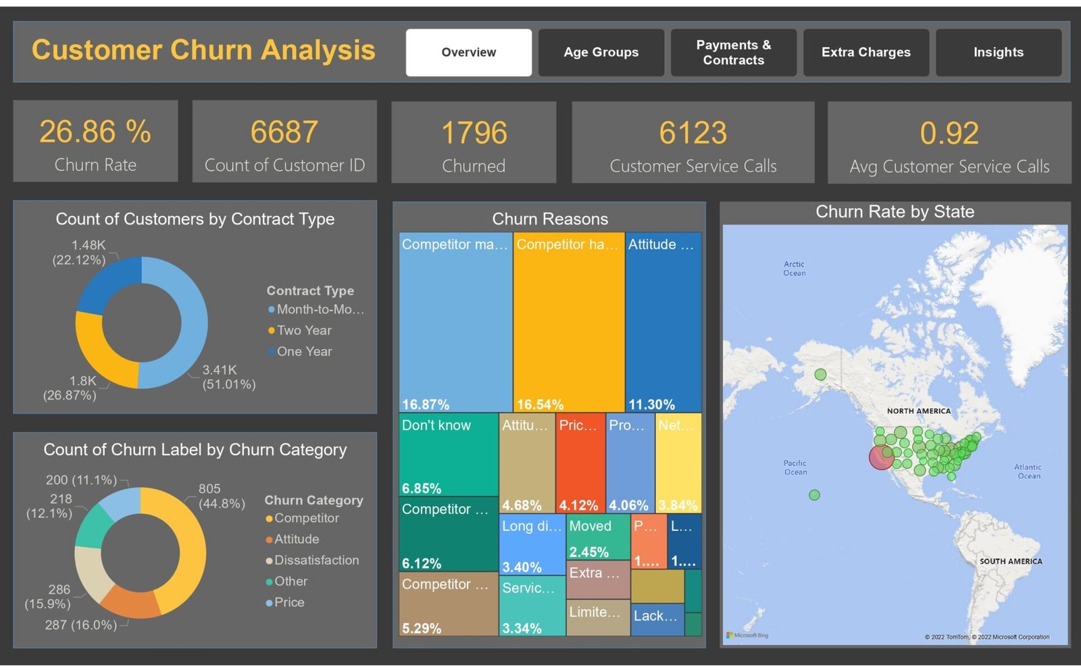Viewport: 1081px width, 672px height.
Task: Select the Moved 2.45% treemap tile
Action: tap(598, 538)
